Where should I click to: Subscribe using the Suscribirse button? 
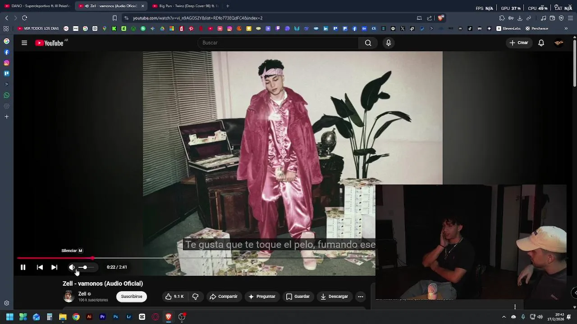(x=132, y=297)
